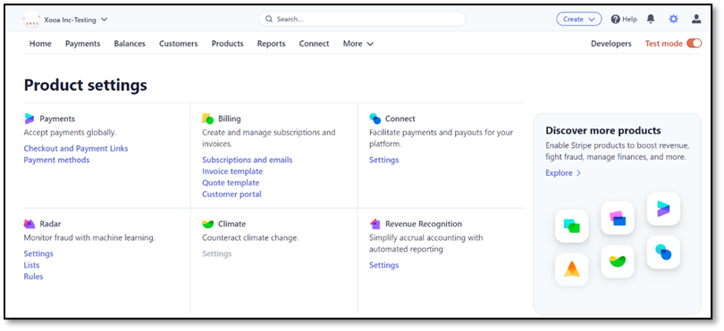Expand the Xooa Inc-Testing account dropdown

click(105, 20)
